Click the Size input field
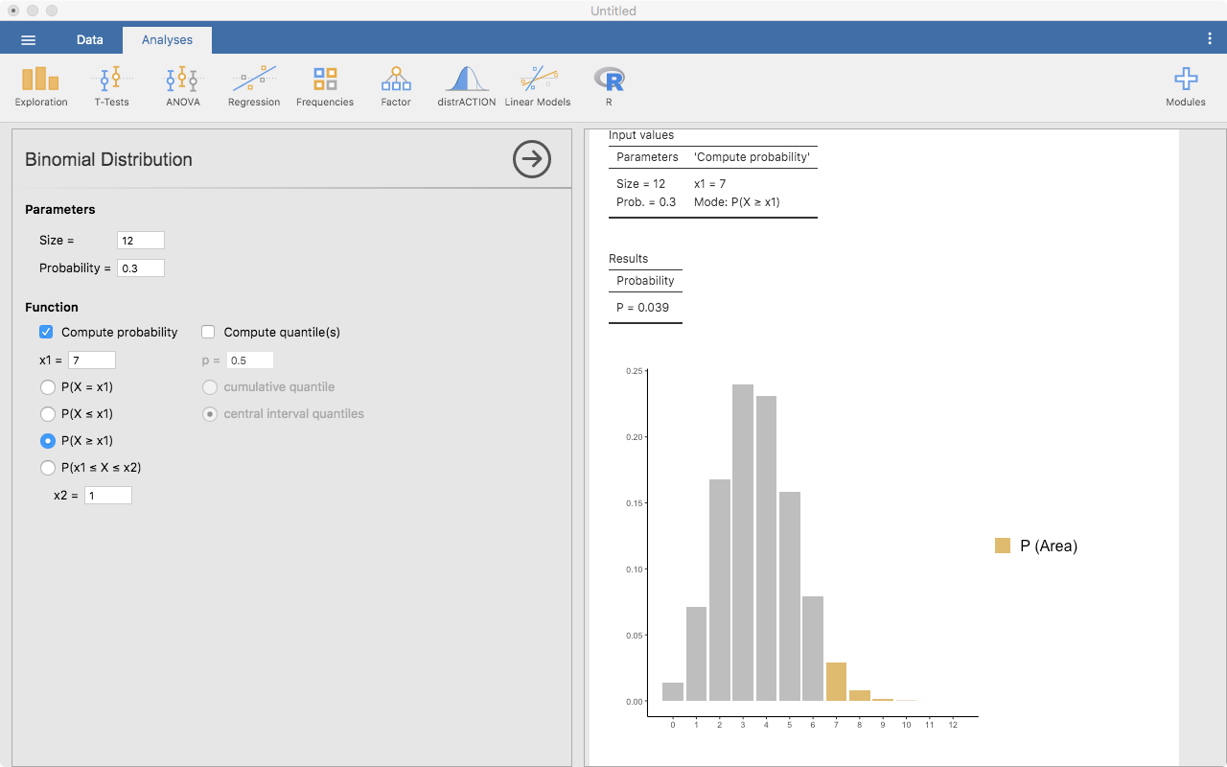Viewport: 1227px width, 767px height. tap(140, 241)
